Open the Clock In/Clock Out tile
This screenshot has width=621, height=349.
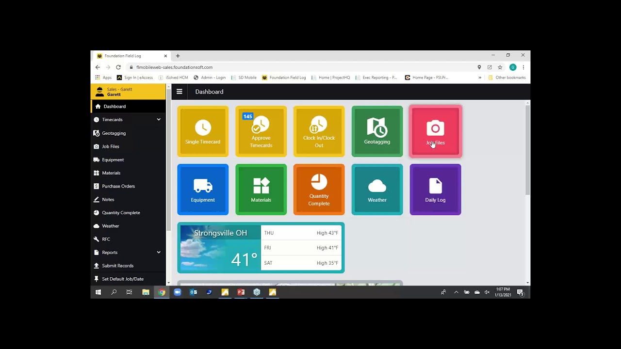click(319, 131)
